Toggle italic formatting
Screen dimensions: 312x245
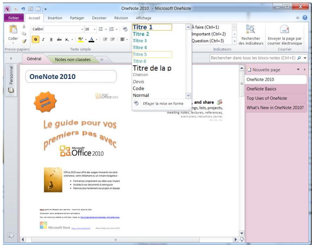click(x=43, y=39)
